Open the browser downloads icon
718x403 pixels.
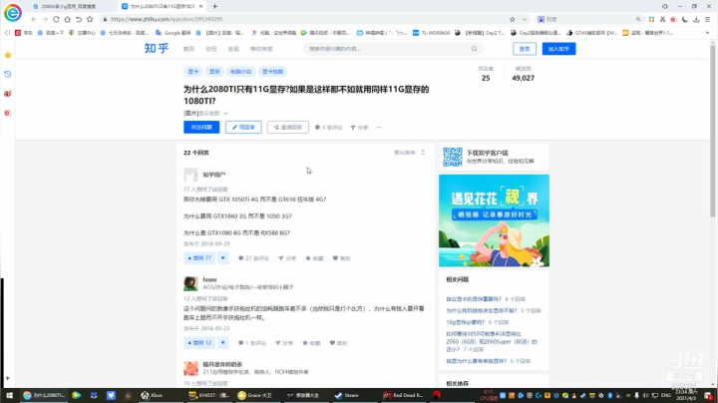click(x=696, y=19)
